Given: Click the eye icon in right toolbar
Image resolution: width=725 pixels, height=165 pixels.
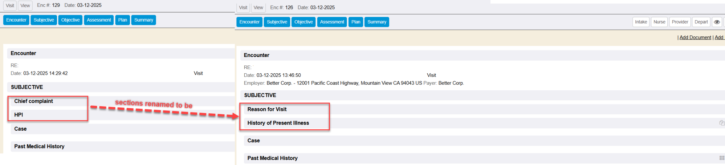Looking at the screenshot, I should pos(717,22).
